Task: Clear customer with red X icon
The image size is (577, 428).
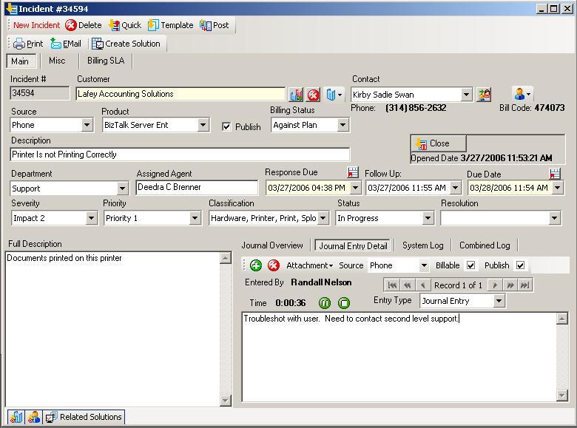Action: click(x=313, y=95)
